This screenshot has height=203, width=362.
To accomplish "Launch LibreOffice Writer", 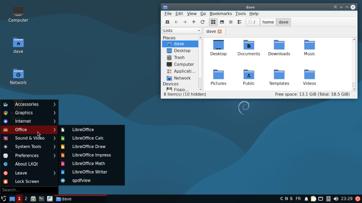I will coord(92,172).
